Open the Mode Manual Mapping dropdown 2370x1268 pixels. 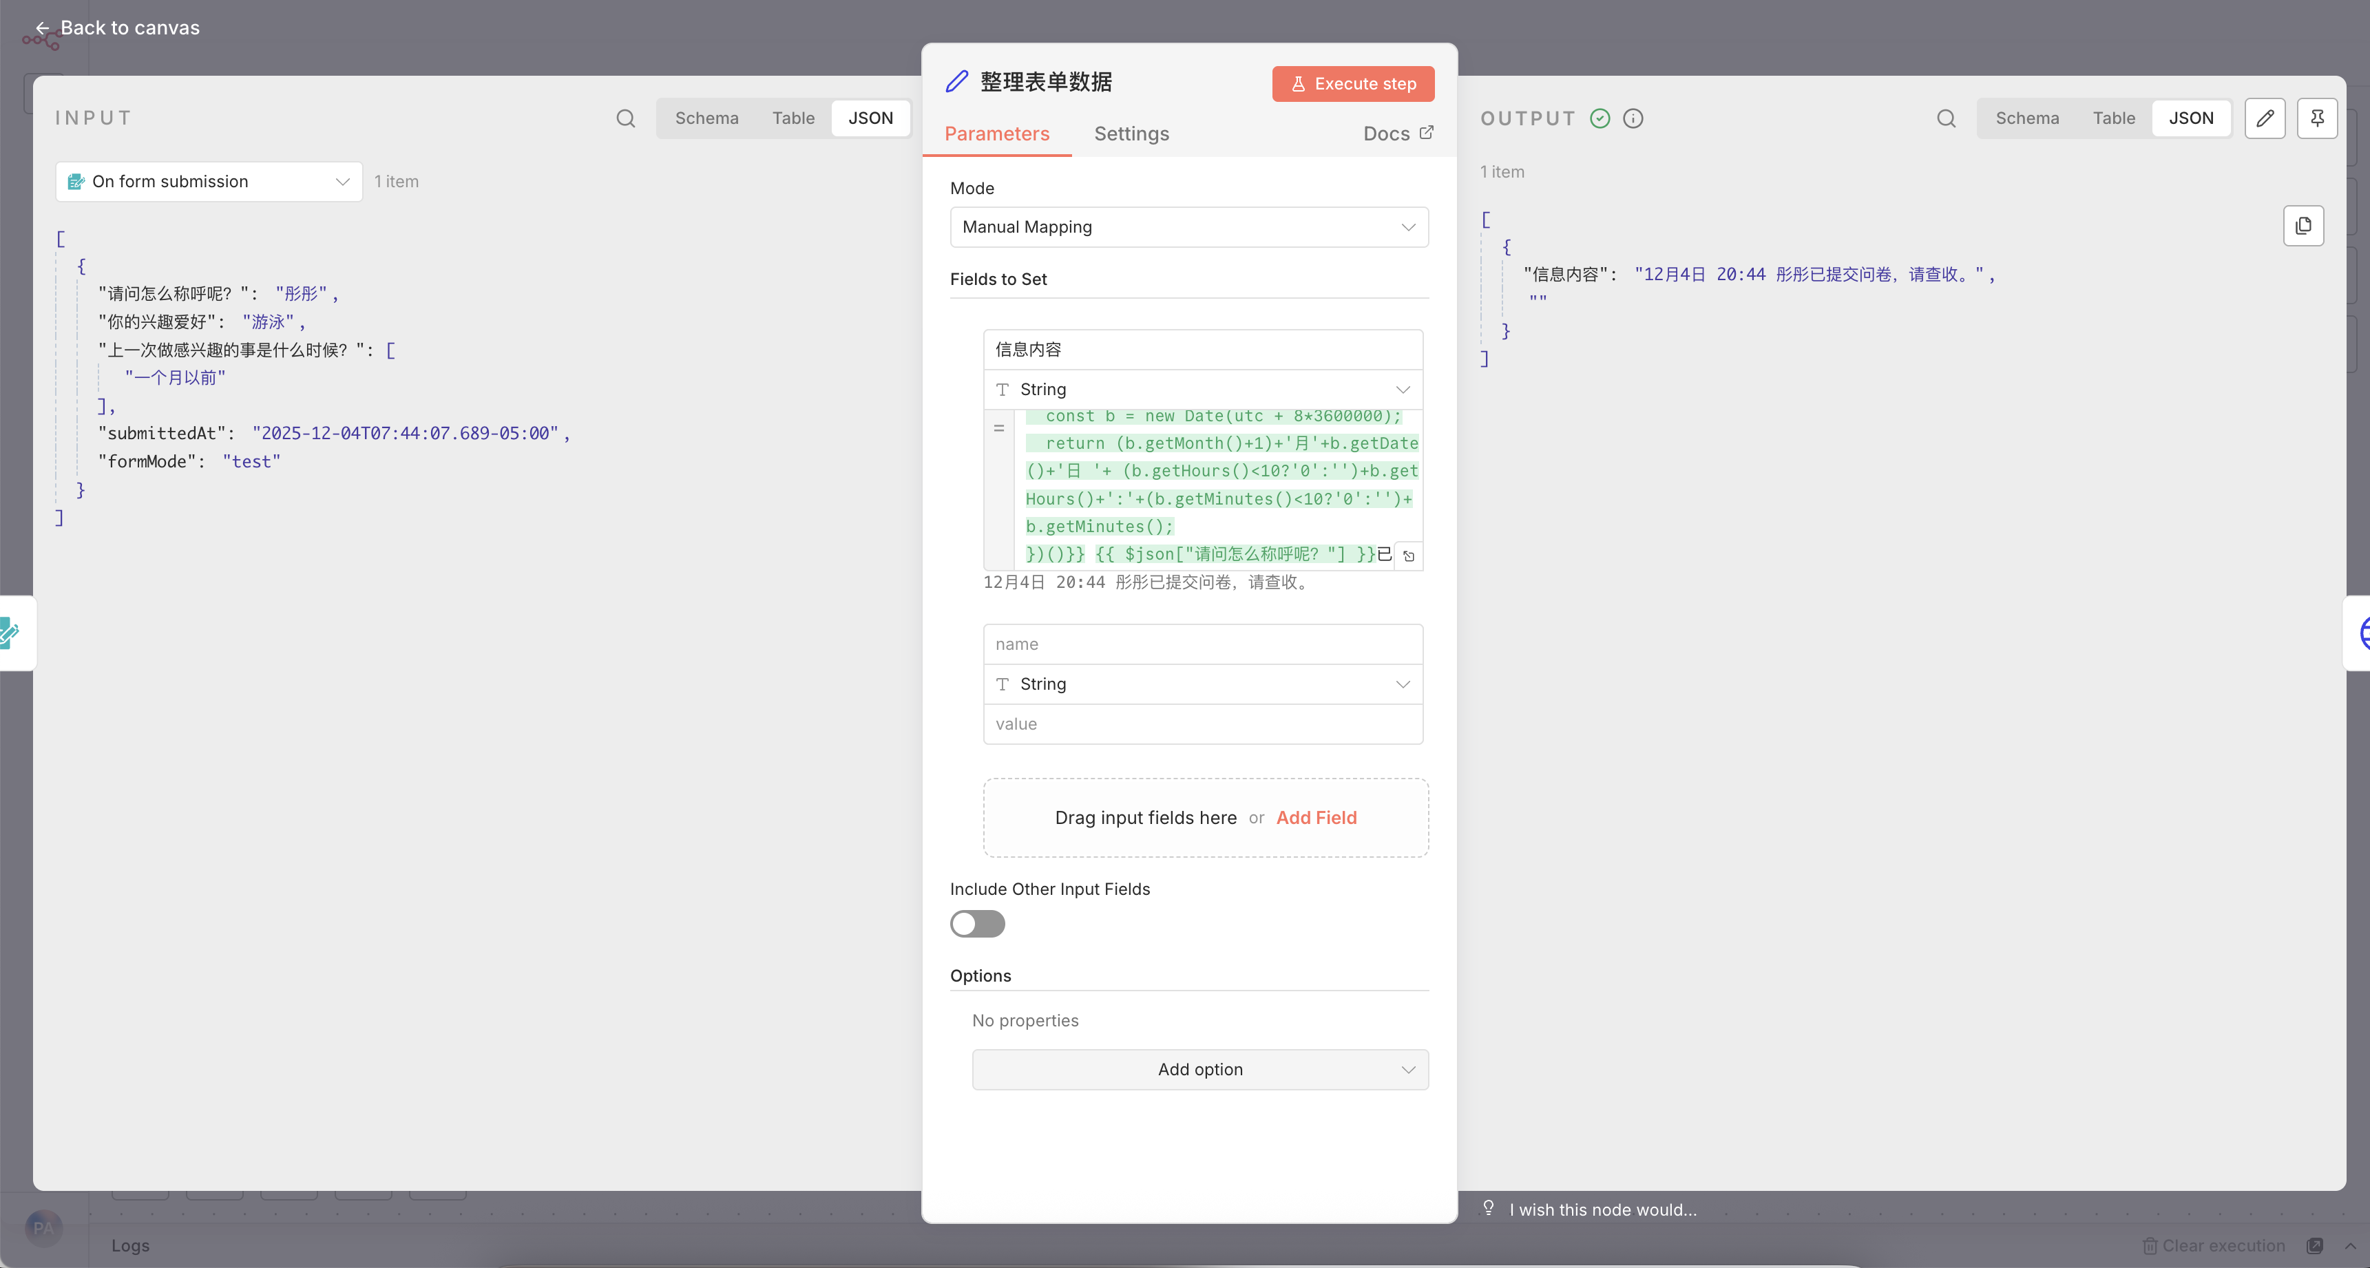pos(1188,227)
